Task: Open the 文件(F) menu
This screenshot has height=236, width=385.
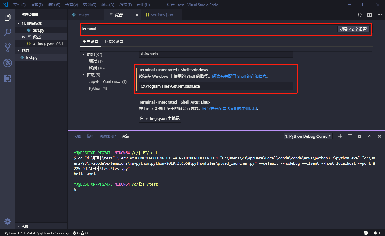Action: (x=19, y=5)
